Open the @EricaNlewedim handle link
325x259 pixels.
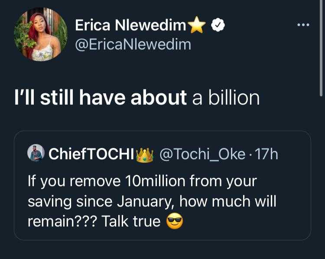(x=133, y=44)
